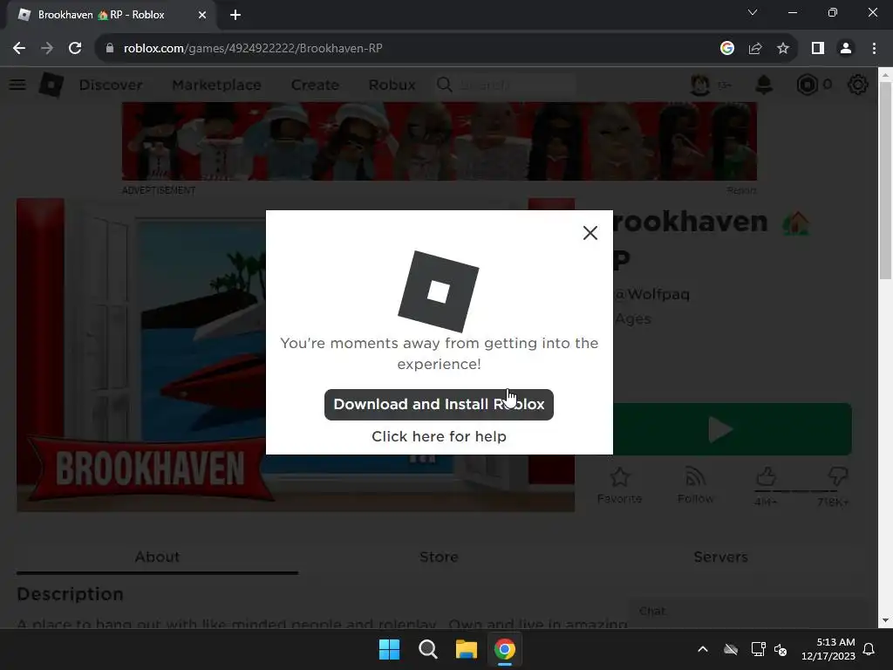This screenshot has width=893, height=670.
Task: Close the Brookhaven RP tab
Action: tap(202, 16)
